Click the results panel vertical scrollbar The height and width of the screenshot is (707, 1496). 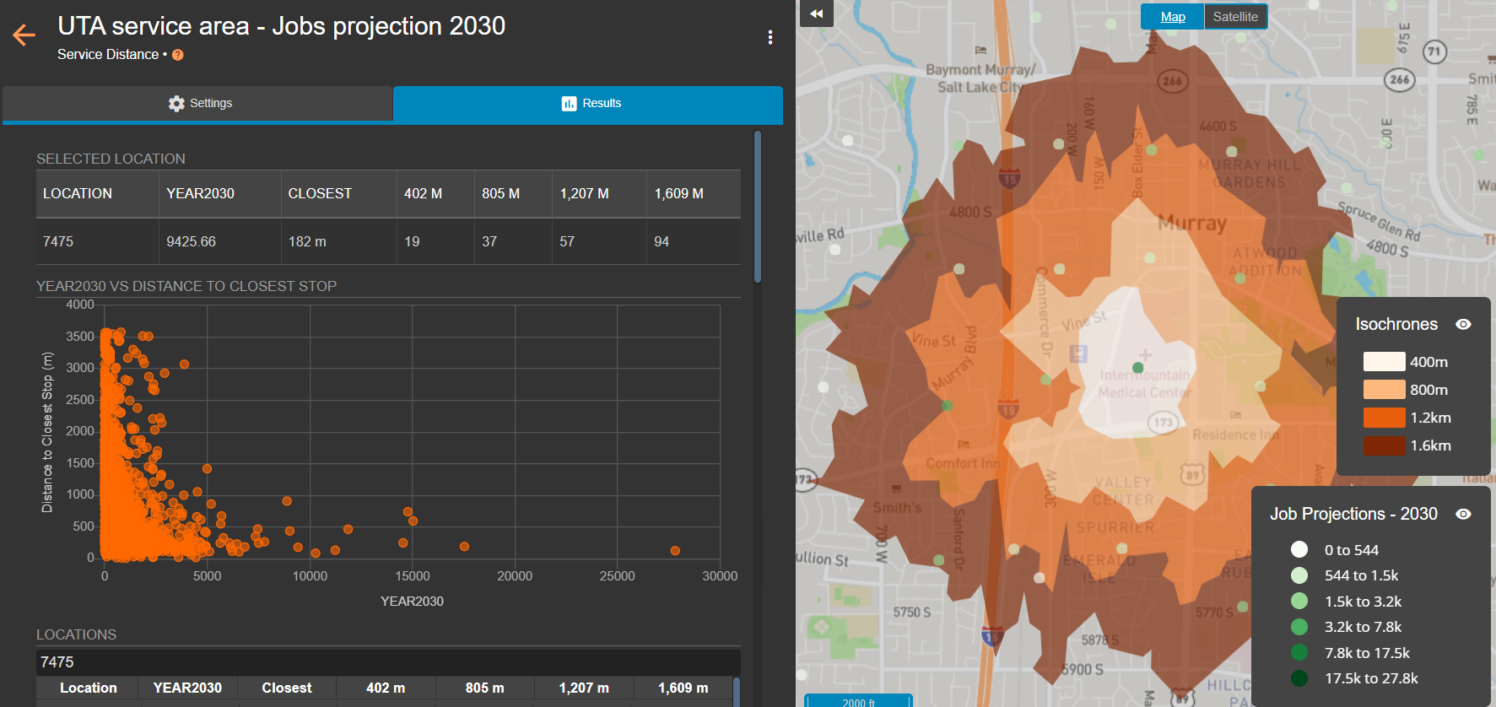point(758,207)
